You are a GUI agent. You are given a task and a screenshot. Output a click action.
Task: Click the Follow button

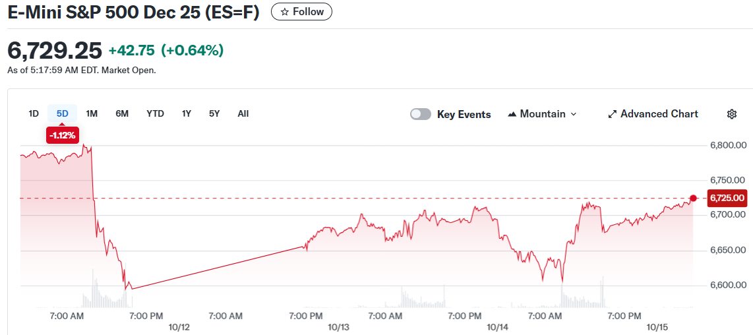tap(301, 12)
